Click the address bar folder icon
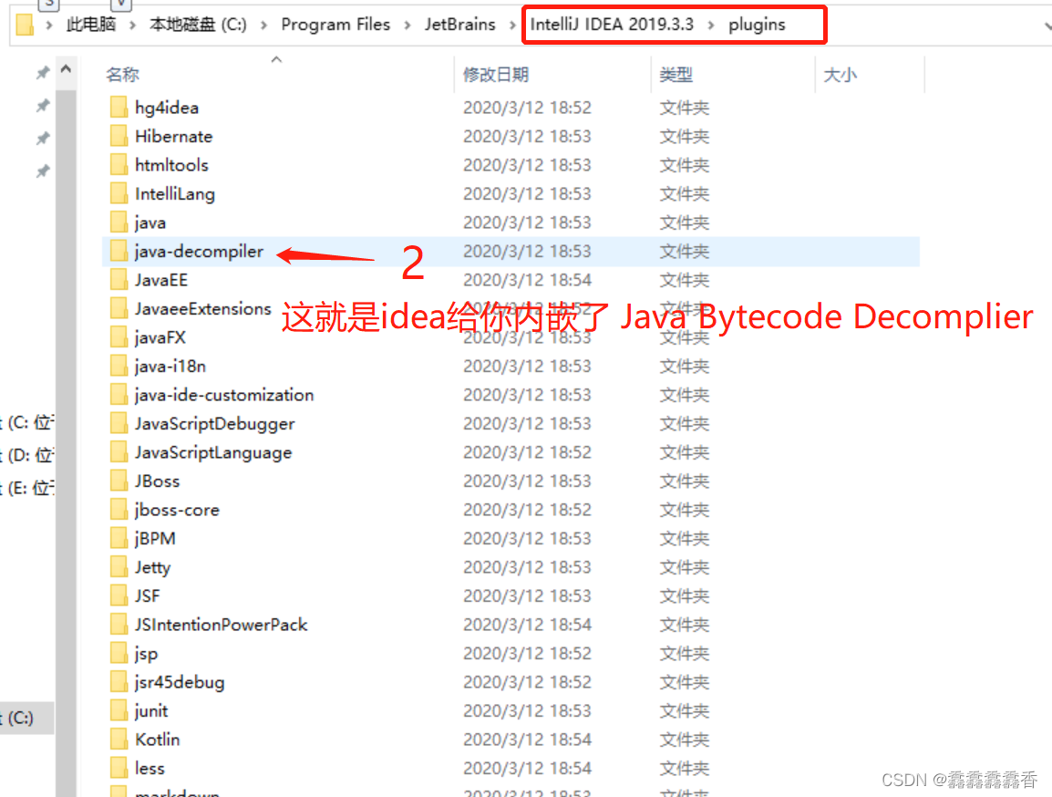The width and height of the screenshot is (1052, 797). [x=25, y=25]
